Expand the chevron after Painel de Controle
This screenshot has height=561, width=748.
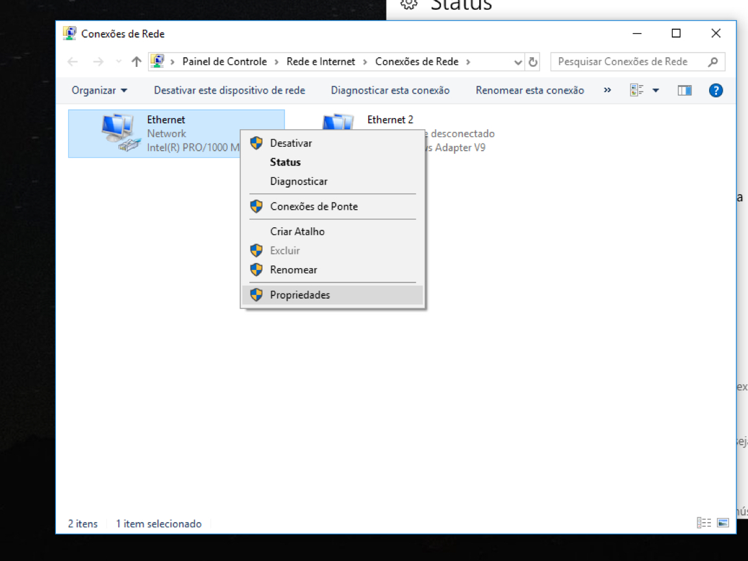(x=277, y=62)
